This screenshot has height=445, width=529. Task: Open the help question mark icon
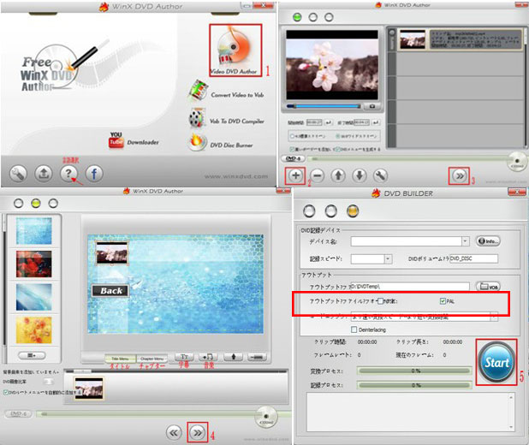coord(68,174)
